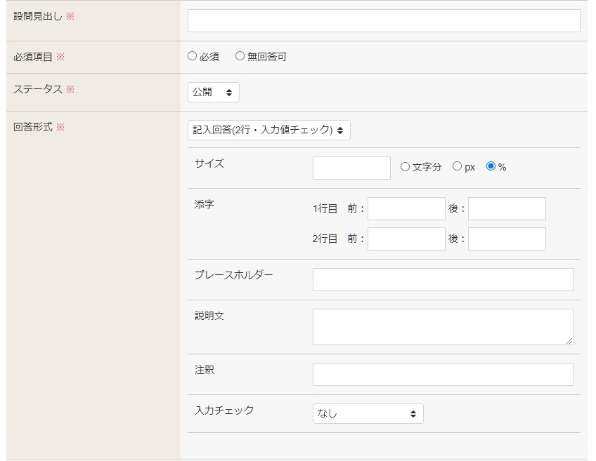The height and width of the screenshot is (461, 596).
Task: Choose px as the size unit
Action: [457, 167]
